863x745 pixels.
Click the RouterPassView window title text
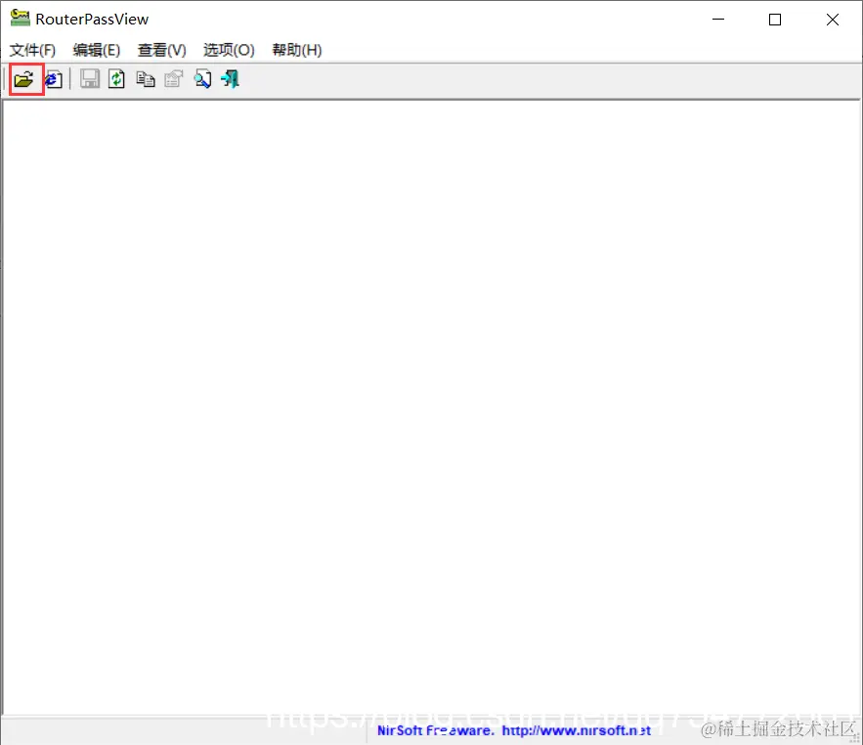(x=90, y=18)
